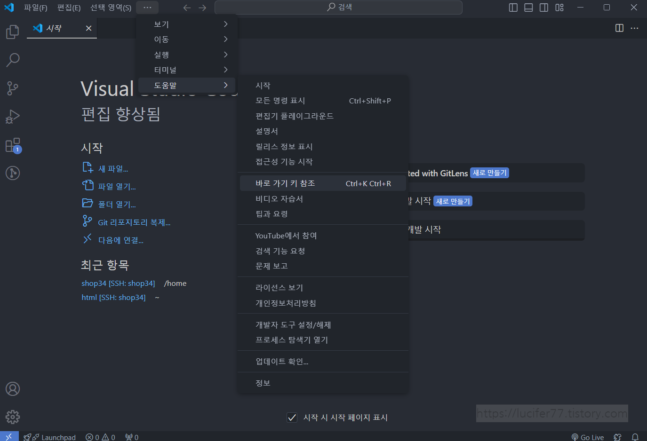Screen dimensions: 647x441
Task: Open the Run and Debug view
Action: pos(13,116)
